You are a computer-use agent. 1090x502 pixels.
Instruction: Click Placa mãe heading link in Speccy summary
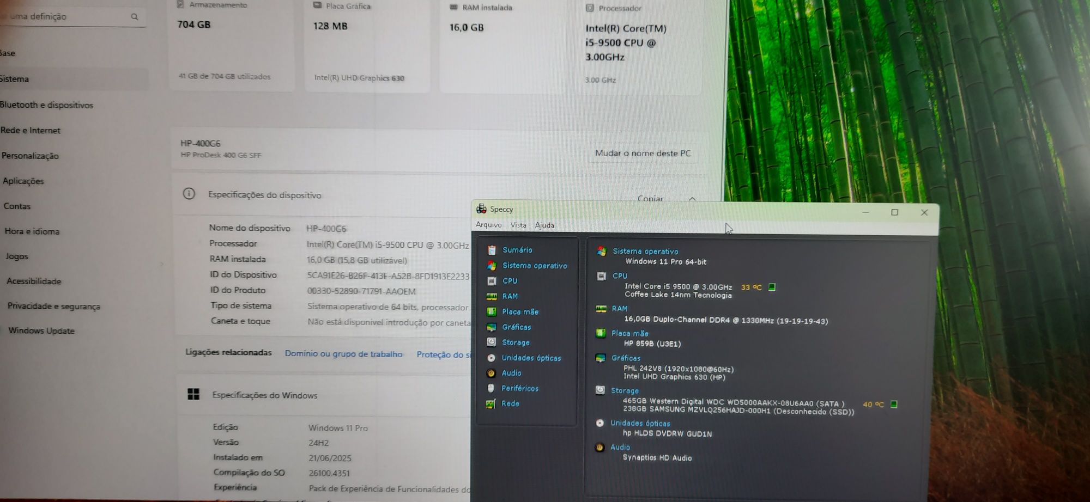[629, 333]
